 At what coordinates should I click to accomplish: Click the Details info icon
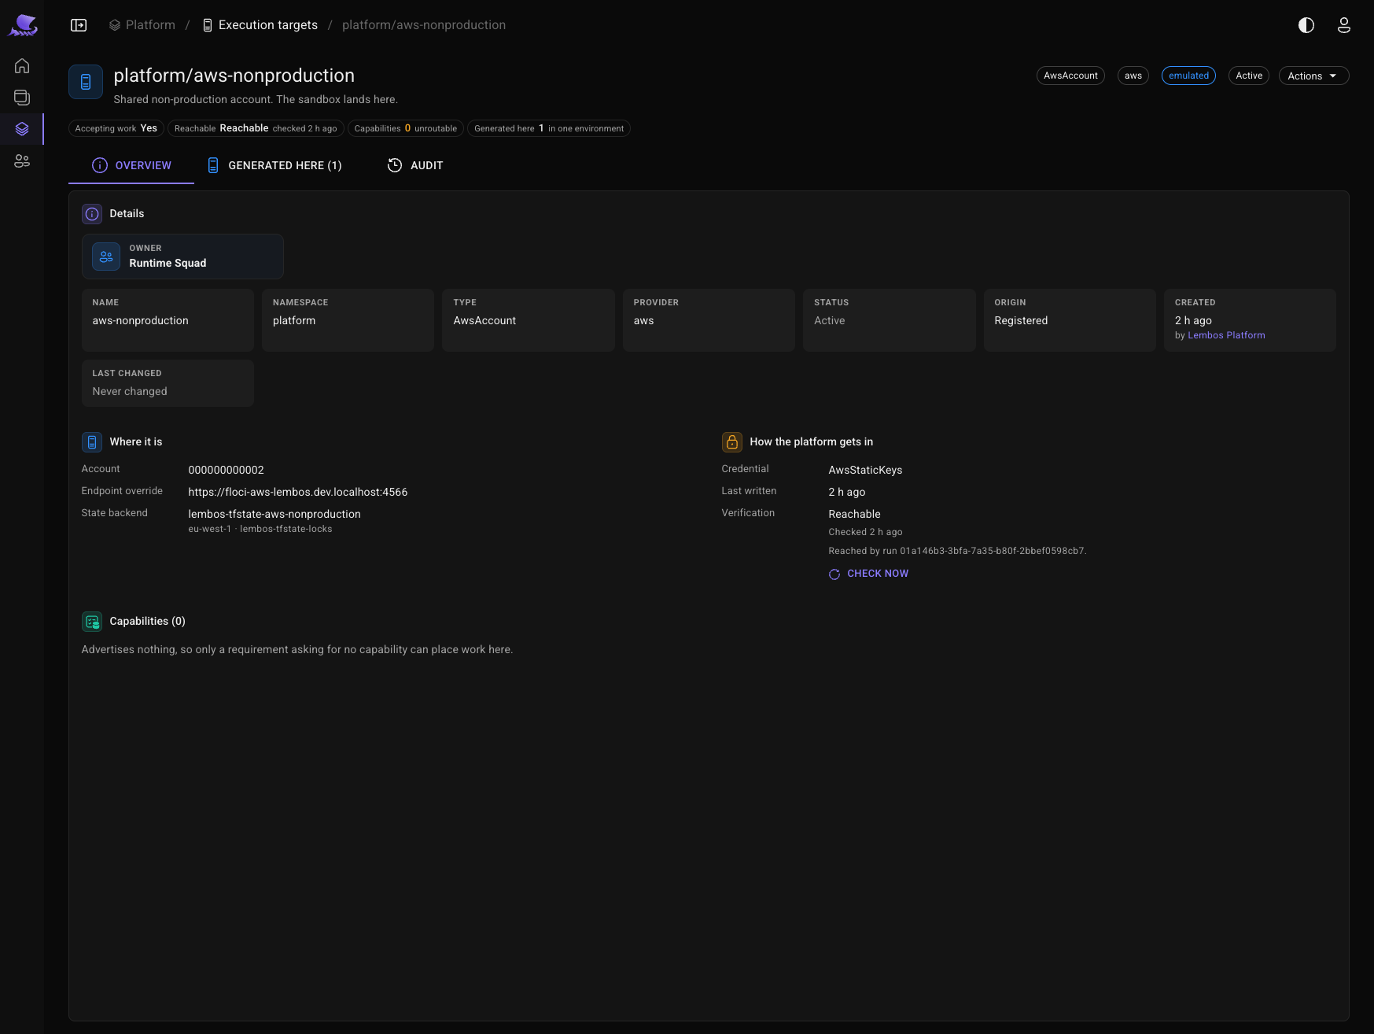tap(92, 214)
